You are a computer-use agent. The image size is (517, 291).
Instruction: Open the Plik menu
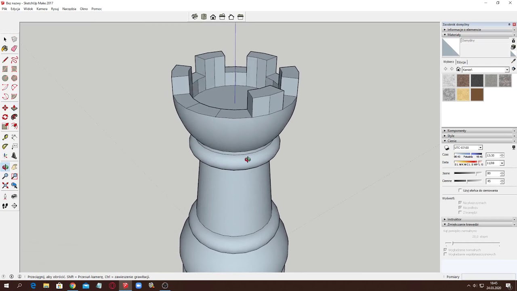pyautogui.click(x=4, y=9)
